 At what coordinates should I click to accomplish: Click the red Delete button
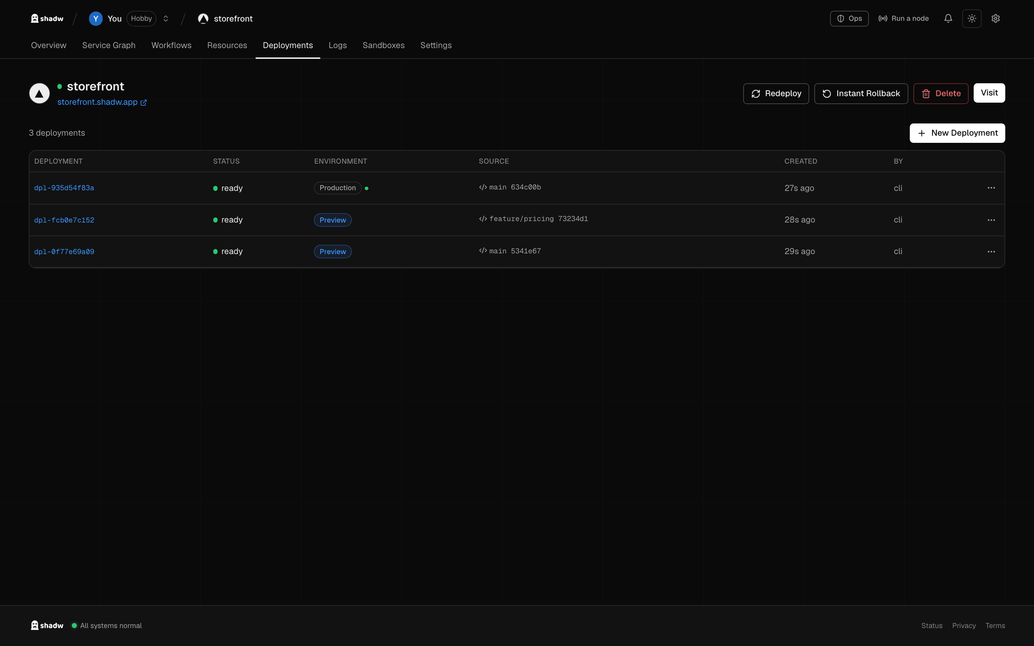click(x=941, y=94)
